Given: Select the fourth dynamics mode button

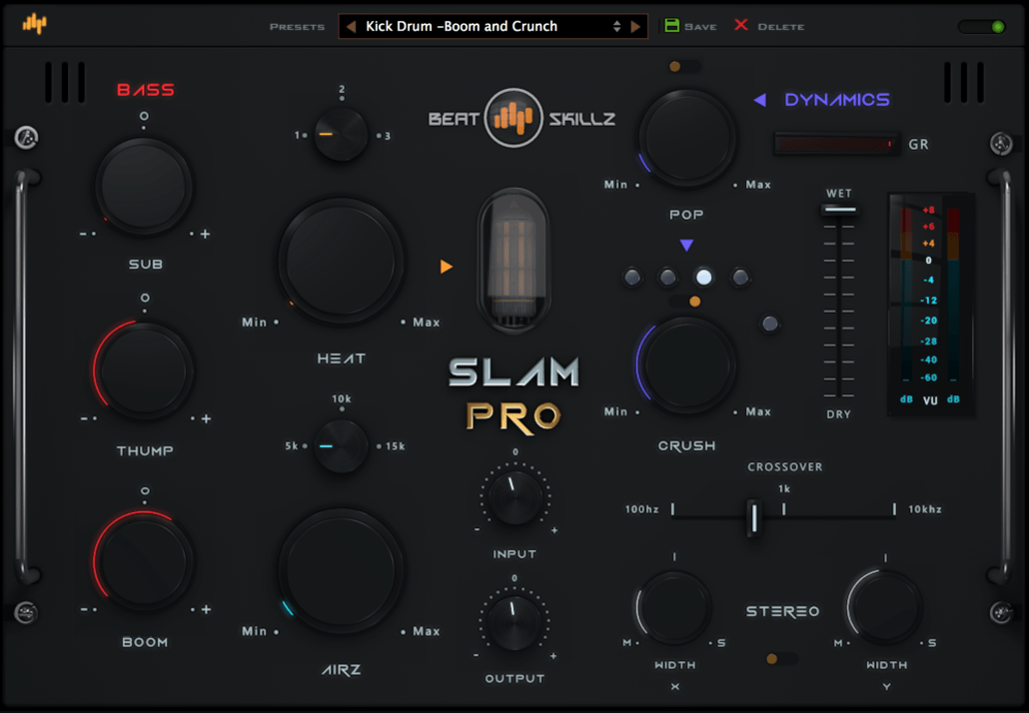Looking at the screenshot, I should 740,278.
